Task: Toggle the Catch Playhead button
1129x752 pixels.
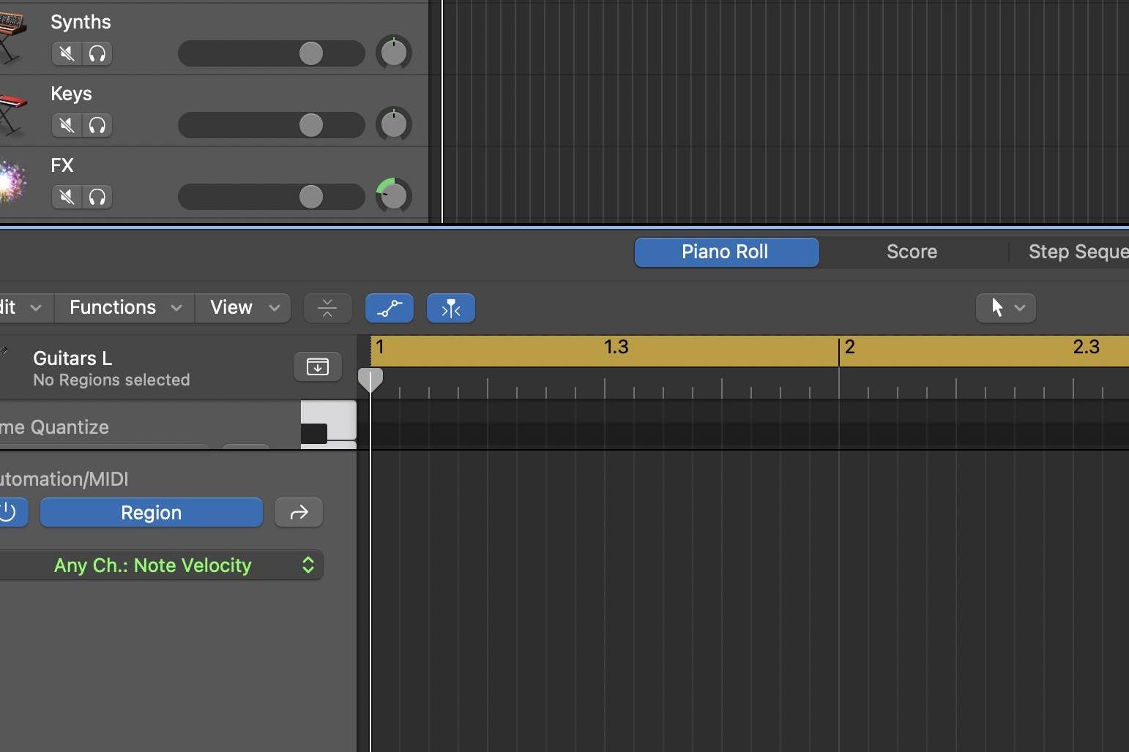Action: click(451, 308)
